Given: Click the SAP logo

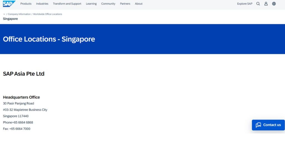Looking at the screenshot, I should tap(9, 4).
